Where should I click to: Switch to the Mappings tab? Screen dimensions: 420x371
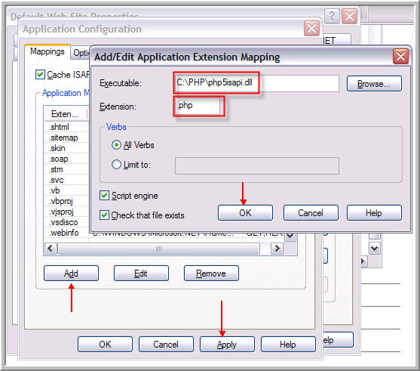[x=48, y=51]
